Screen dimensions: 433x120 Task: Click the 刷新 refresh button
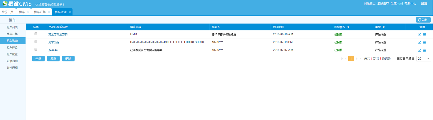coord(423,20)
